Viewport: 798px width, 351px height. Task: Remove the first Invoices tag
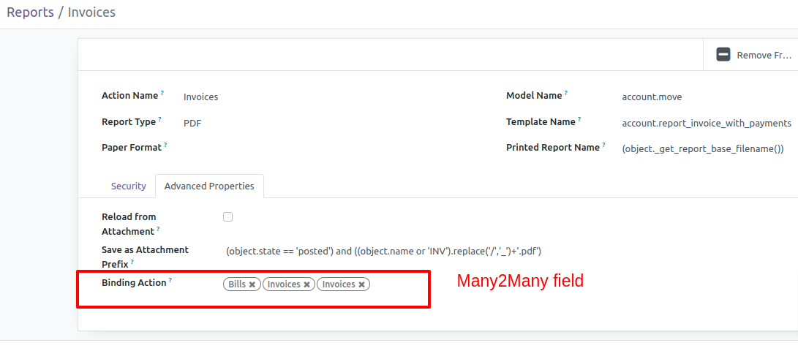pyautogui.click(x=307, y=284)
